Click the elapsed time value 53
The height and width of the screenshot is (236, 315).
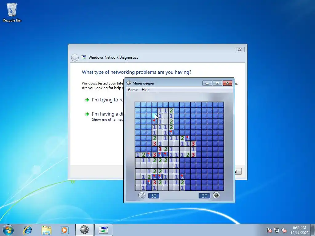pos(154,196)
